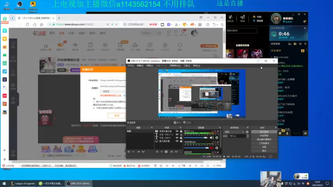Open OBS View menu

coord(150,66)
